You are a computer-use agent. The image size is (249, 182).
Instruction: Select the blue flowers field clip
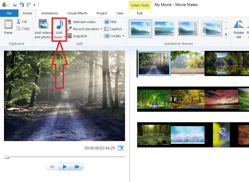pyautogui.click(x=188, y=135)
